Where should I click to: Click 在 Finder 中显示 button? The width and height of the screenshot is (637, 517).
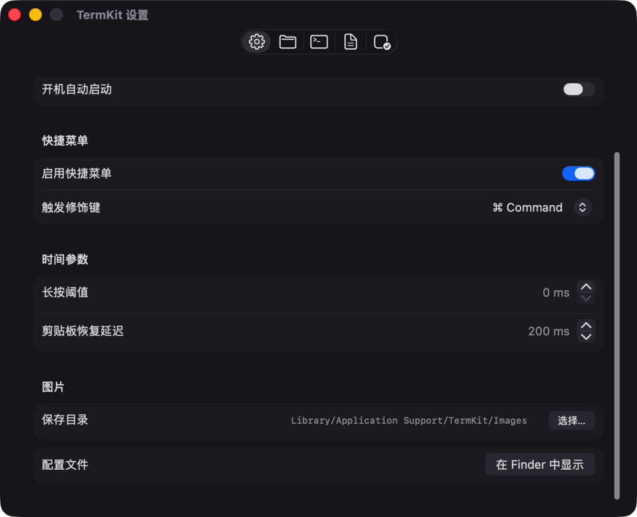pyautogui.click(x=540, y=464)
